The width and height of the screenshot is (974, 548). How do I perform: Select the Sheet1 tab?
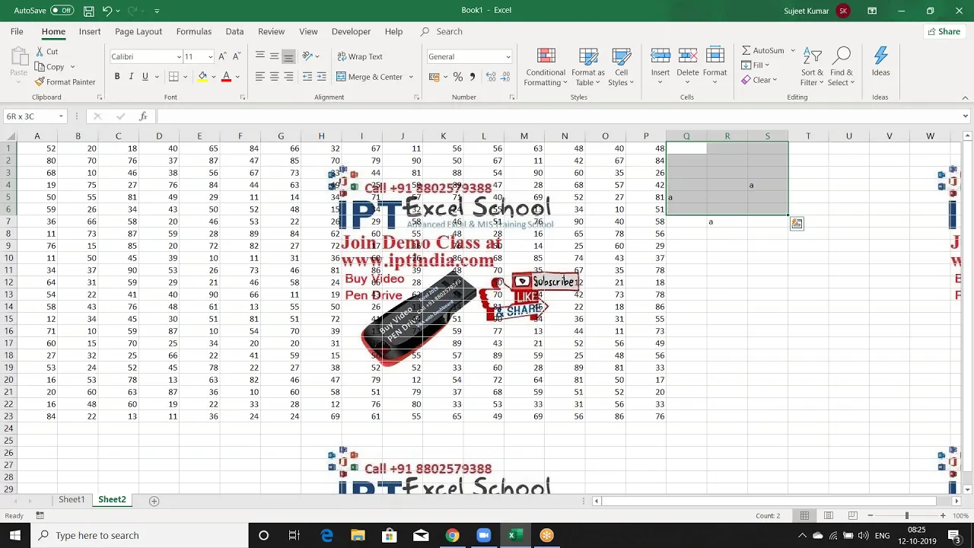pyautogui.click(x=72, y=499)
